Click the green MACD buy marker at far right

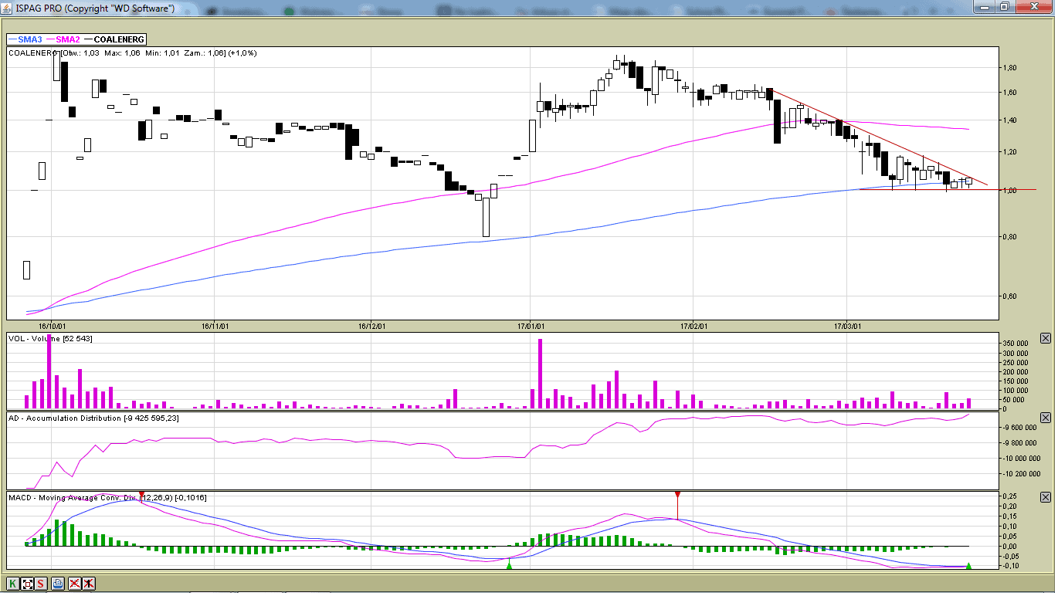pyautogui.click(x=968, y=566)
